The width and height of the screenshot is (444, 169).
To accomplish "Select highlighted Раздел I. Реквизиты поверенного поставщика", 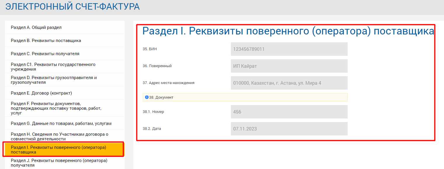I will click(58, 150).
